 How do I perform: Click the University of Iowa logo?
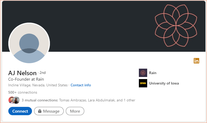click(143, 83)
